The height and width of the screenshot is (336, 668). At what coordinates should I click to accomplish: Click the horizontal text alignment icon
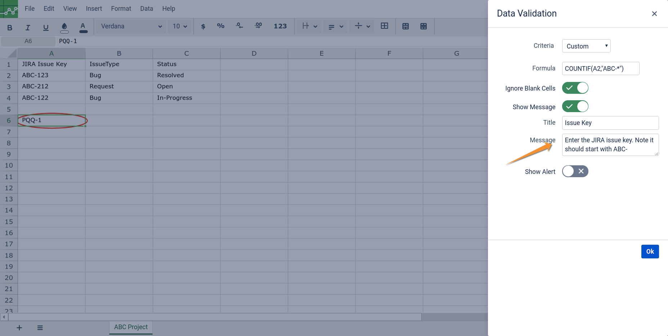click(332, 26)
